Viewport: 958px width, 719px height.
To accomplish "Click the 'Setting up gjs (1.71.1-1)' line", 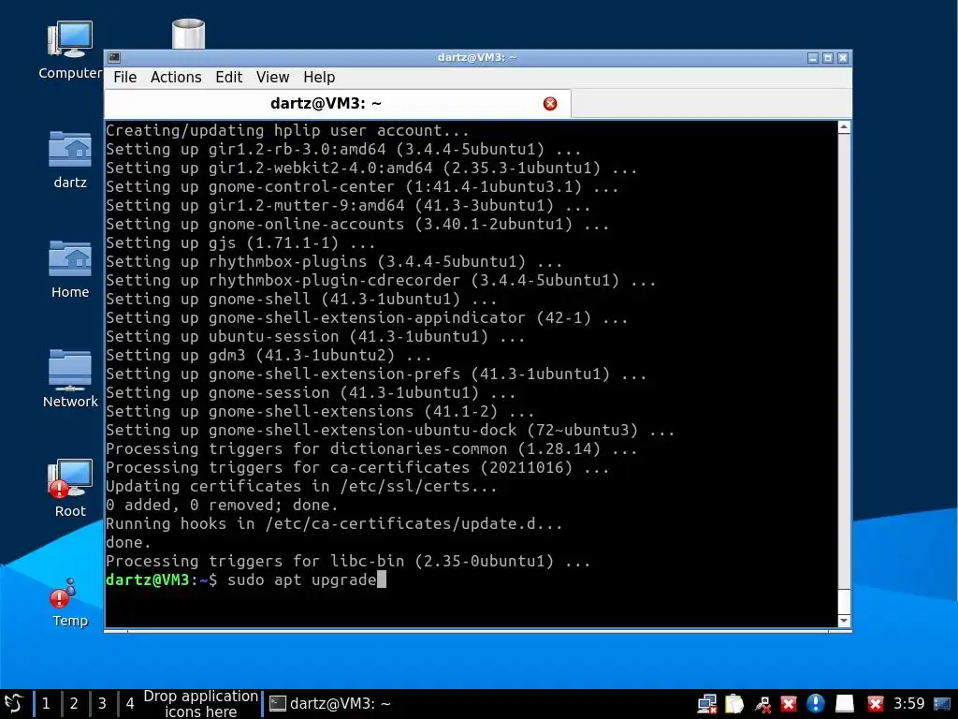I will point(240,243).
